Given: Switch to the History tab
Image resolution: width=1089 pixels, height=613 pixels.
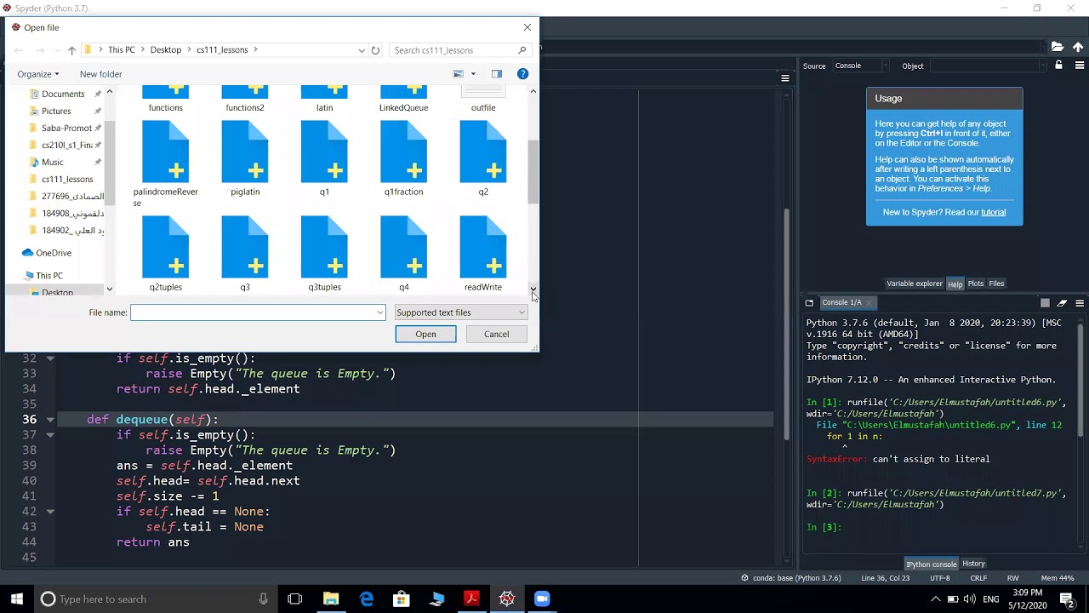Looking at the screenshot, I should click(x=973, y=564).
